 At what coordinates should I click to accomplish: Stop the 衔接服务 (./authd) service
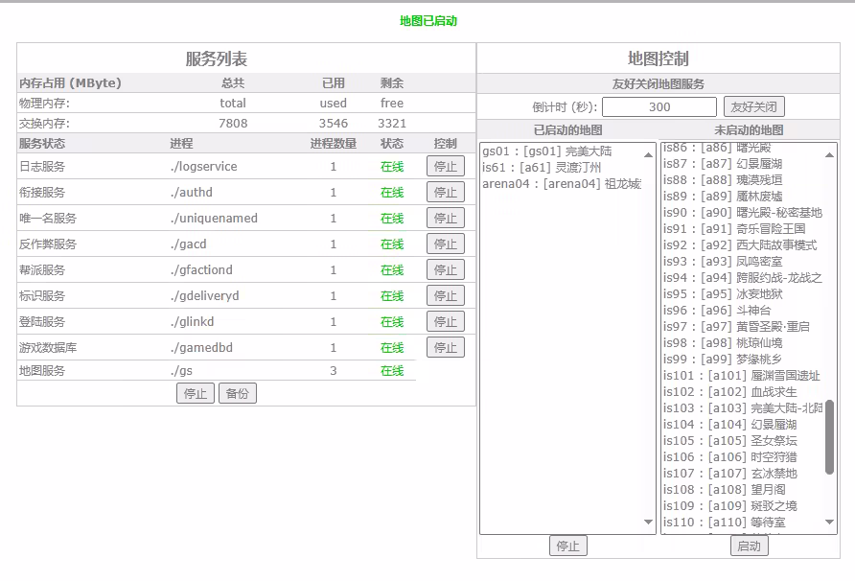click(445, 192)
